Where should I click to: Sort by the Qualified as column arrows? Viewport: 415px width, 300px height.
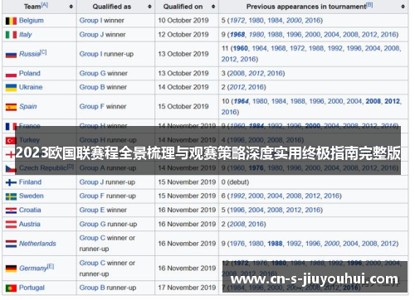coord(149,7)
